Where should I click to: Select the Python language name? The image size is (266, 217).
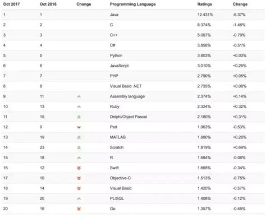coord(116,56)
